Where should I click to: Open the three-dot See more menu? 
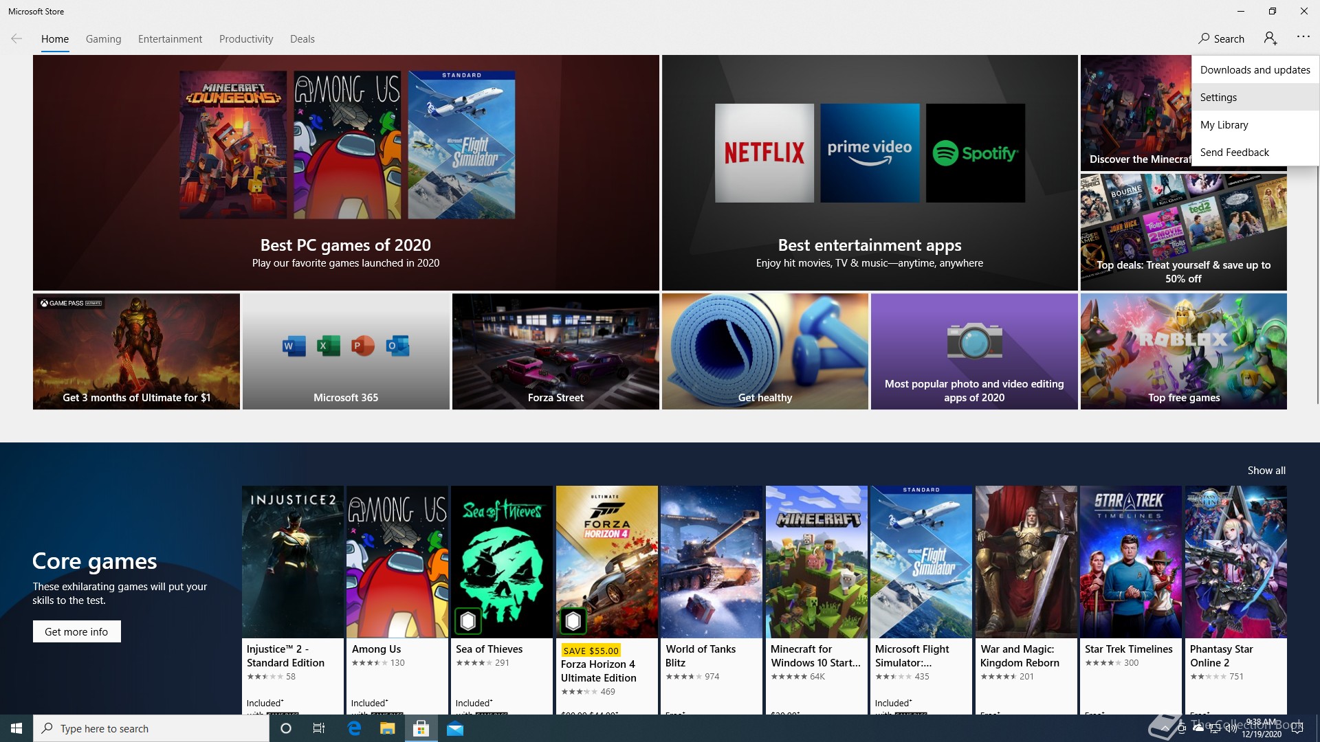(x=1303, y=37)
